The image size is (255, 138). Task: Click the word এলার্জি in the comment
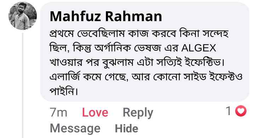(64, 77)
